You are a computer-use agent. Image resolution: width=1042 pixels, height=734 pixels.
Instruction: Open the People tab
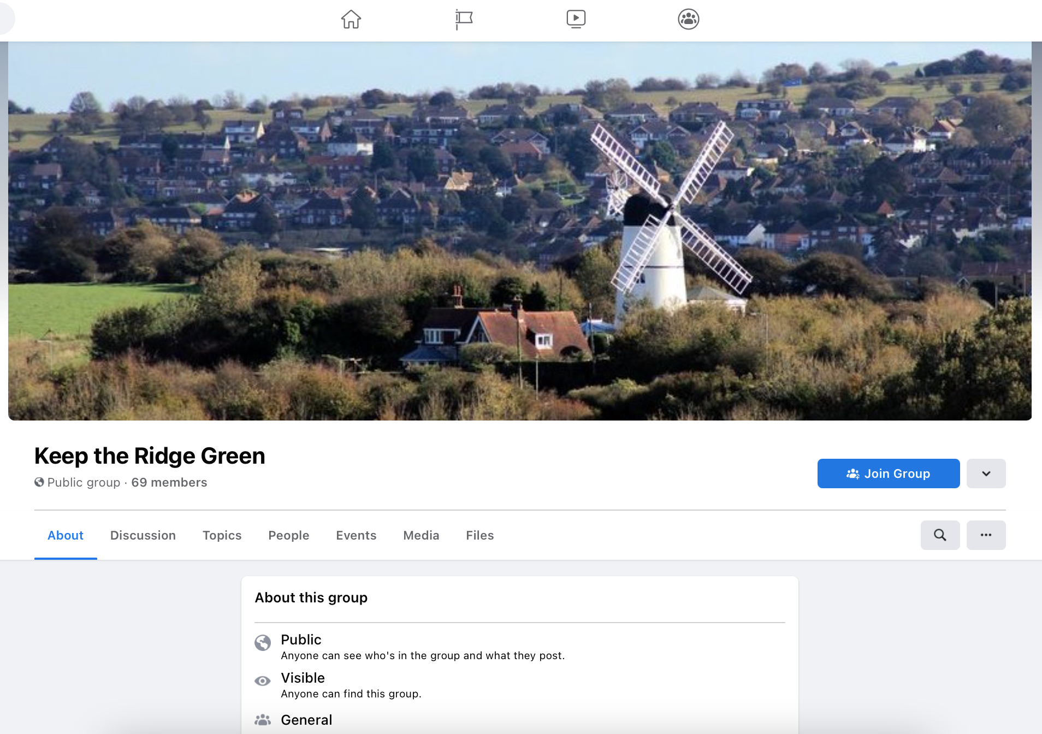pos(289,535)
